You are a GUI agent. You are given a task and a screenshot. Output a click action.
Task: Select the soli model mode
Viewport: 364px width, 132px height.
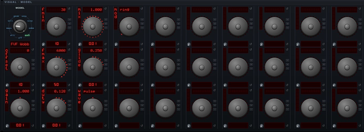[10, 21]
